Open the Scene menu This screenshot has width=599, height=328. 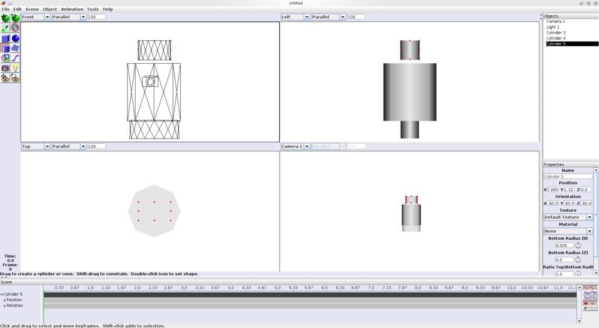pos(32,9)
